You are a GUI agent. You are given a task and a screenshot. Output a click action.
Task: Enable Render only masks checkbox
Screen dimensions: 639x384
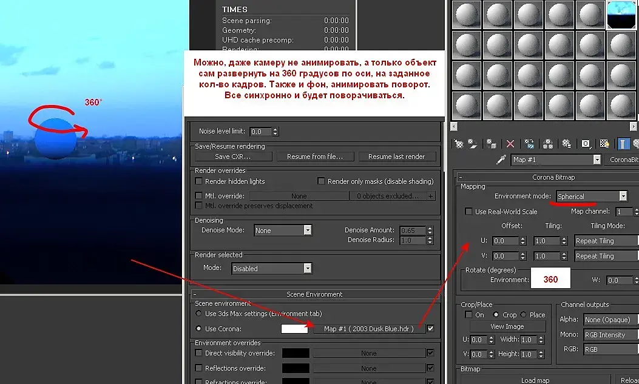click(x=321, y=181)
